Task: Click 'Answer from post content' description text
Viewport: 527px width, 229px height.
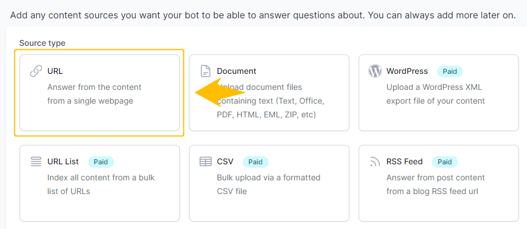Action: coord(435,177)
